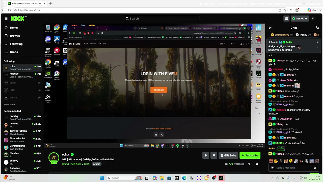
Task: Open Microsoft Edge from the taskbar
Action: pyautogui.click(x=184, y=178)
